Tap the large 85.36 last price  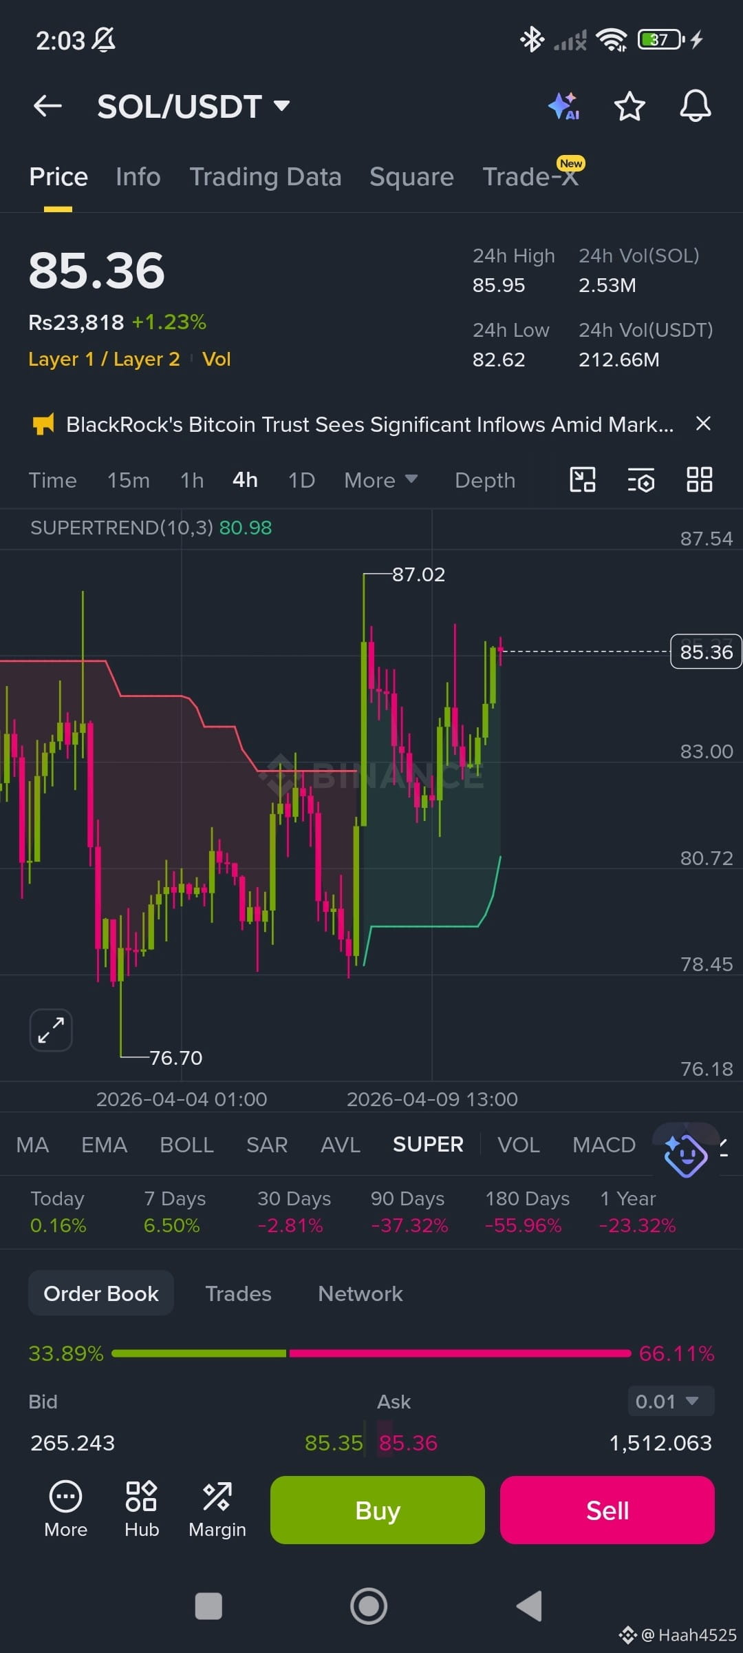97,271
